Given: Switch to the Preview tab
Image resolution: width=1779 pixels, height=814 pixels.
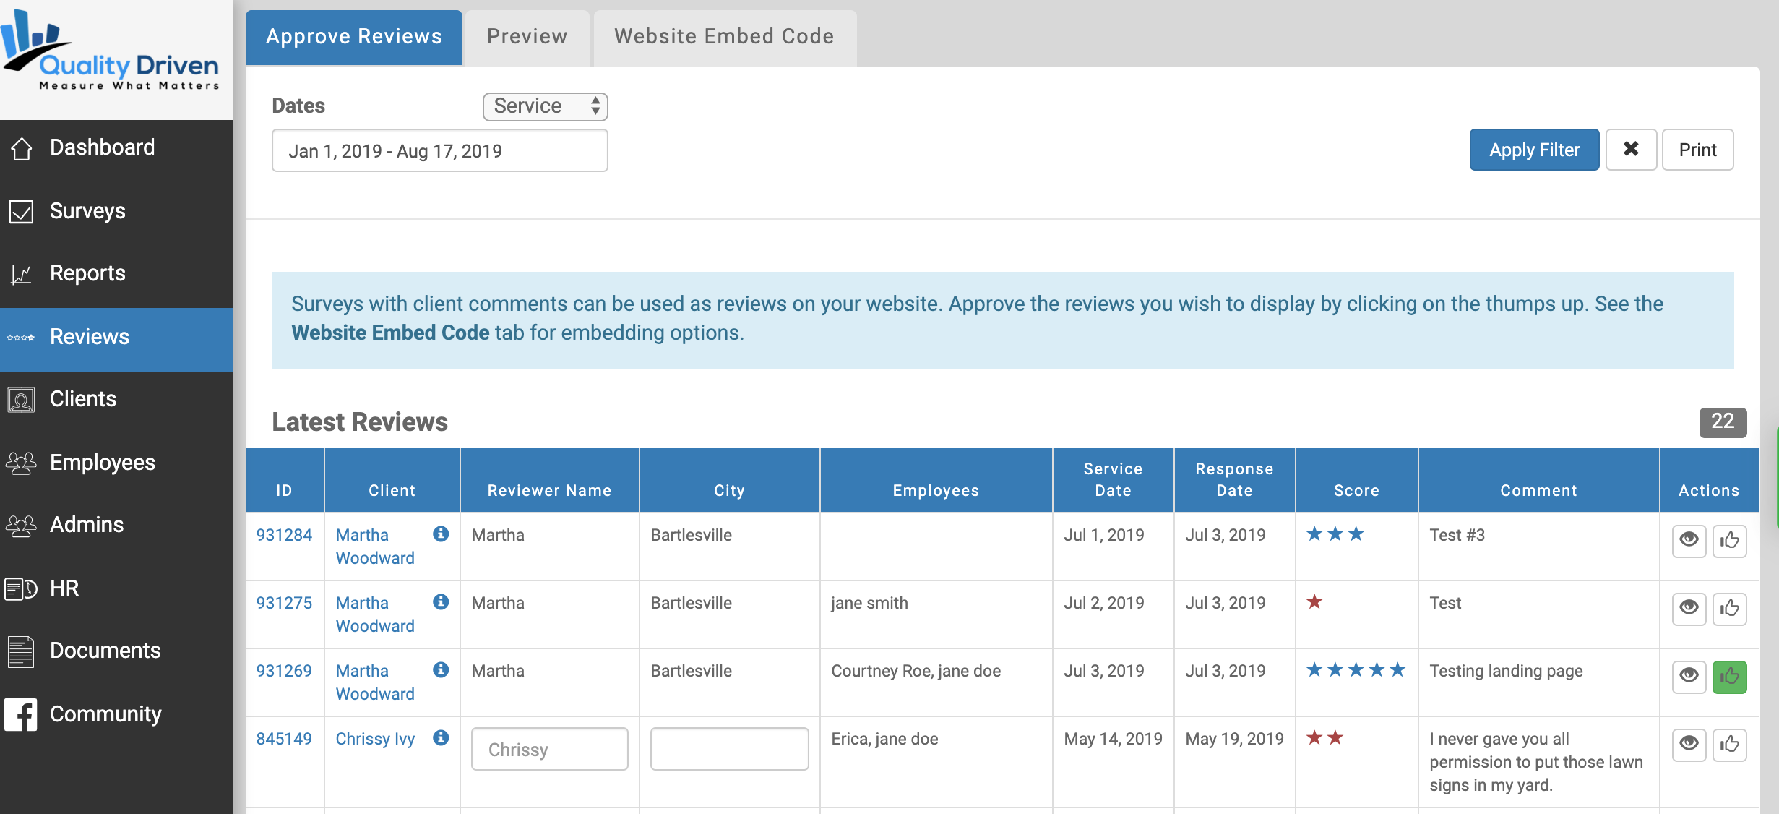Looking at the screenshot, I should (527, 37).
